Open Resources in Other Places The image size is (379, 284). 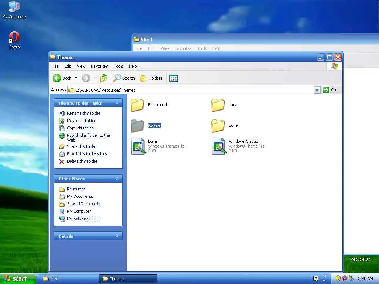pyautogui.click(x=76, y=189)
